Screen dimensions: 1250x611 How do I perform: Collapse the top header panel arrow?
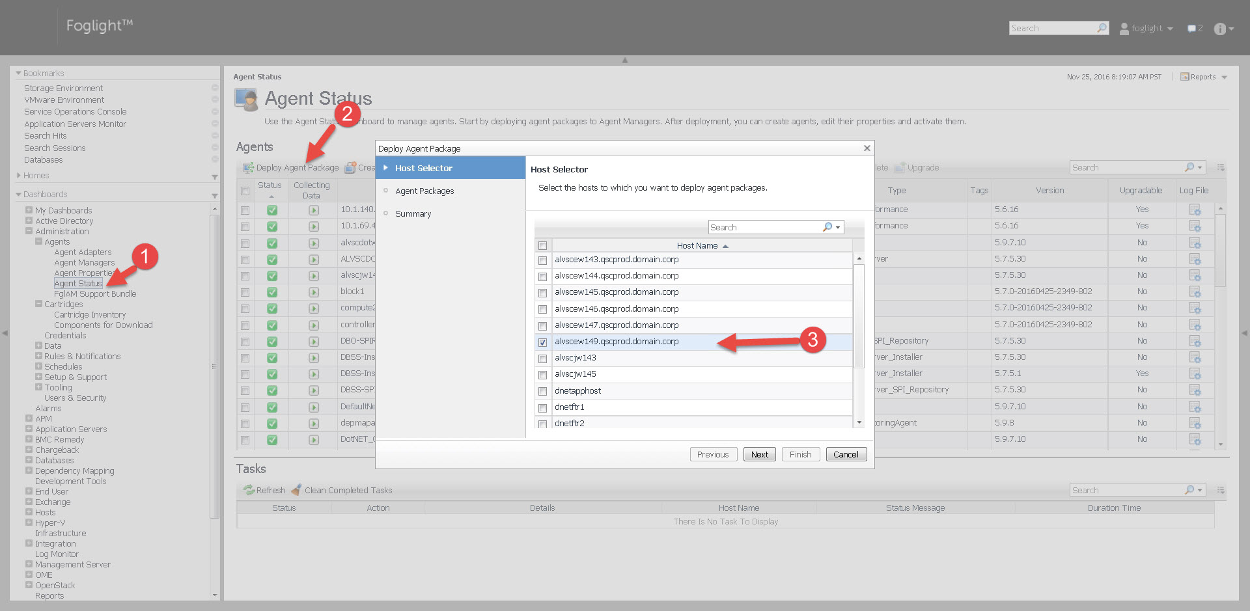625,60
